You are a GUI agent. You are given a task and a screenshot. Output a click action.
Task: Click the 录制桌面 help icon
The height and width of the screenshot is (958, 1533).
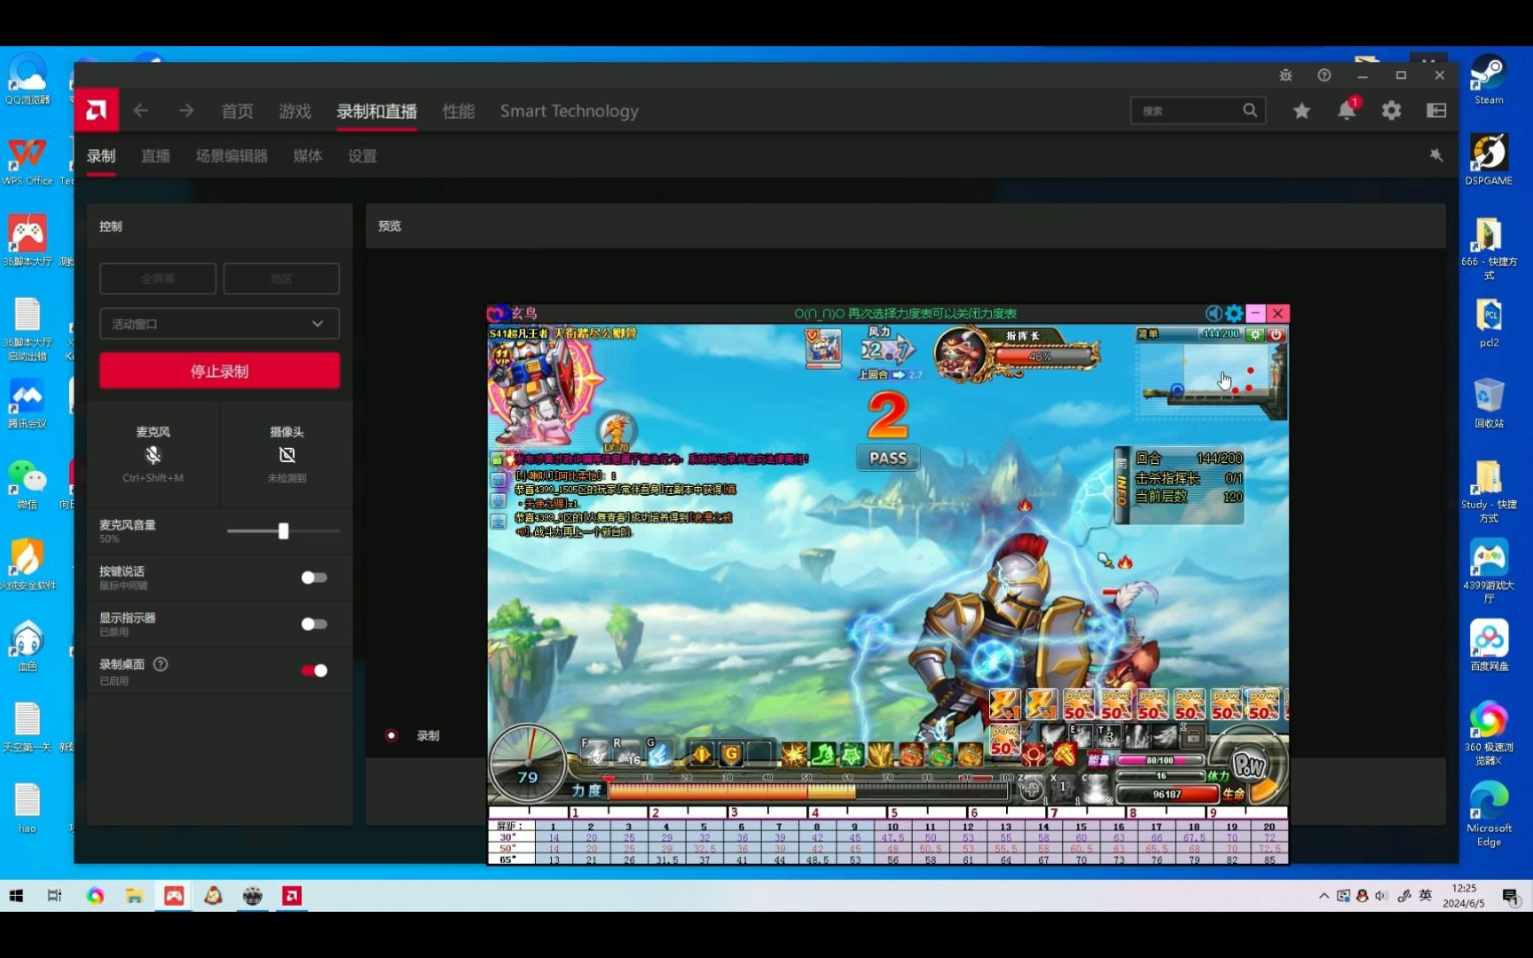pos(161,664)
